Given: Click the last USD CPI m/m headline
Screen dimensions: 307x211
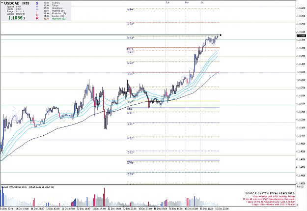Looking at the screenshot, I should 273,205.
